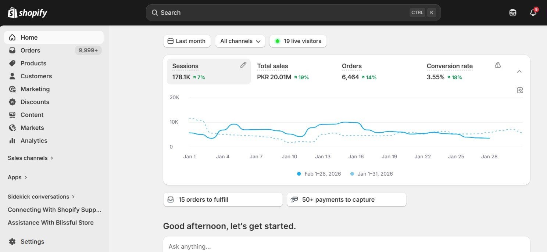Click the Analytics bar chart icon
Viewport: 547px width, 252px height.
coord(12,140)
